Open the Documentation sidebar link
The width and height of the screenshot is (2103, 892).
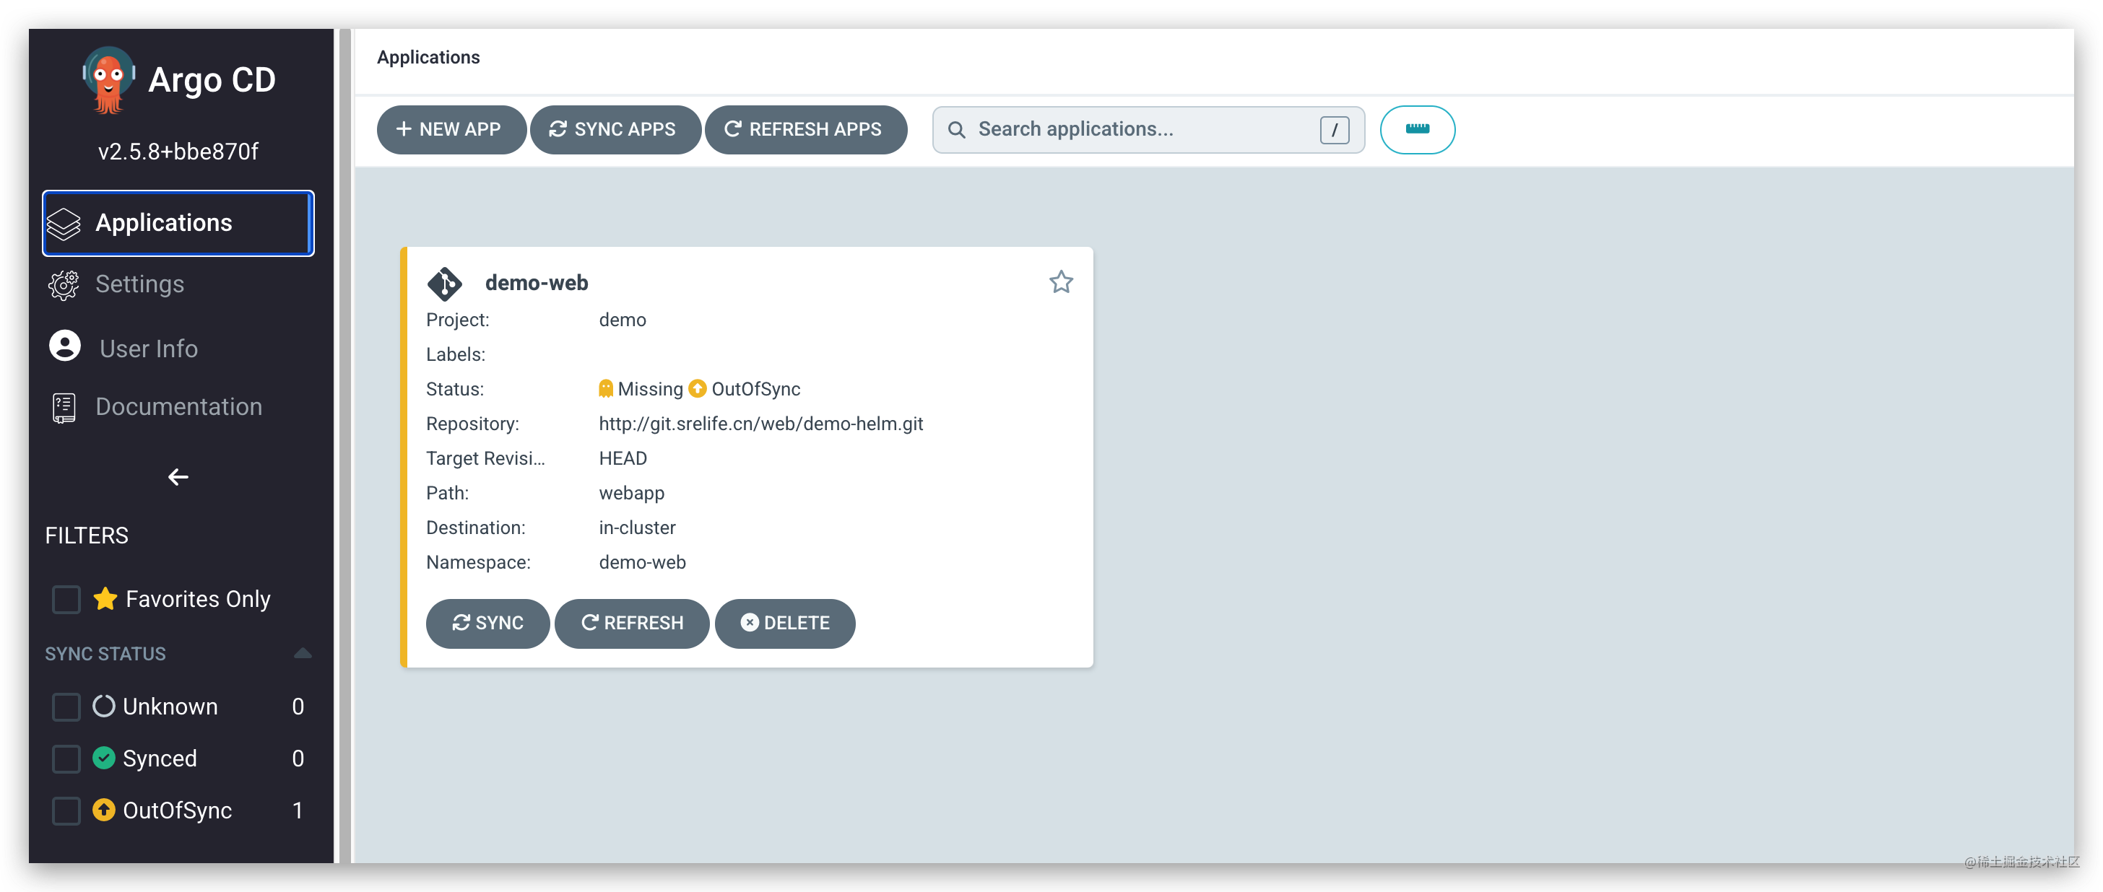178,406
